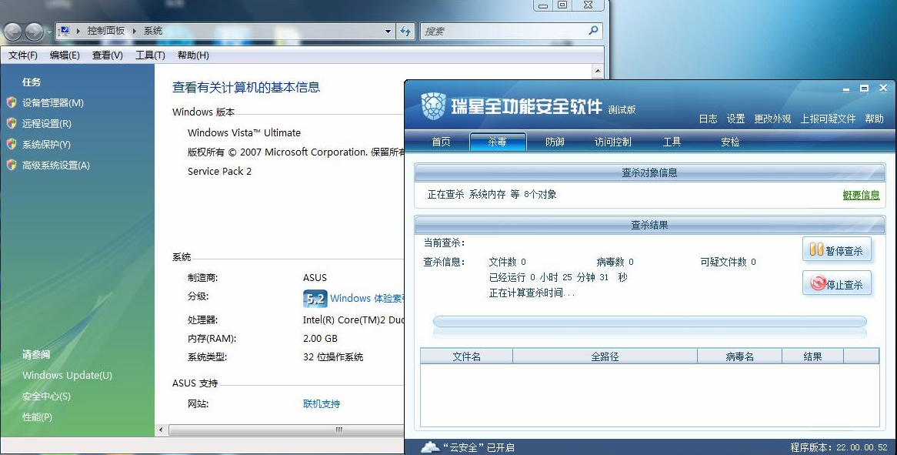Pause the scan with 暂停查杀
Screen dimensions: 897x455
point(837,250)
